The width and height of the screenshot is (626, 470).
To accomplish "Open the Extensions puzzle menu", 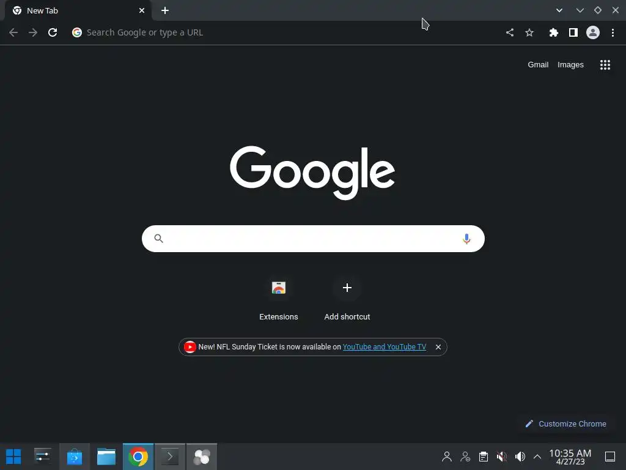I will pyautogui.click(x=553, y=32).
